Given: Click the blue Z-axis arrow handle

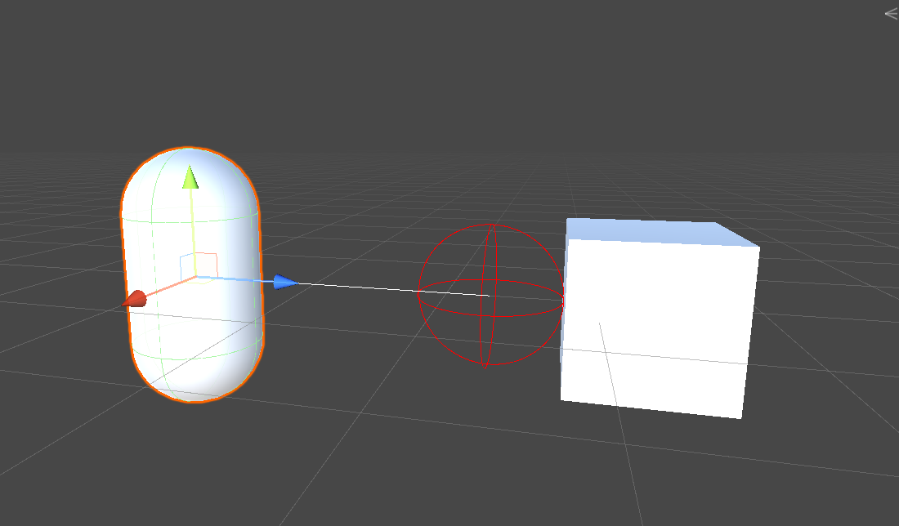Looking at the screenshot, I should click(x=285, y=282).
